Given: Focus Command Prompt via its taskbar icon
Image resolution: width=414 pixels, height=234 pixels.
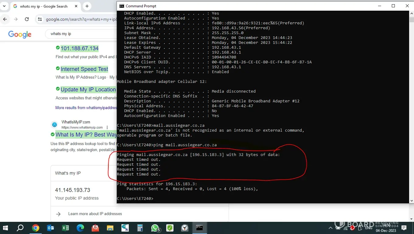Looking at the screenshot, I should (200, 228).
